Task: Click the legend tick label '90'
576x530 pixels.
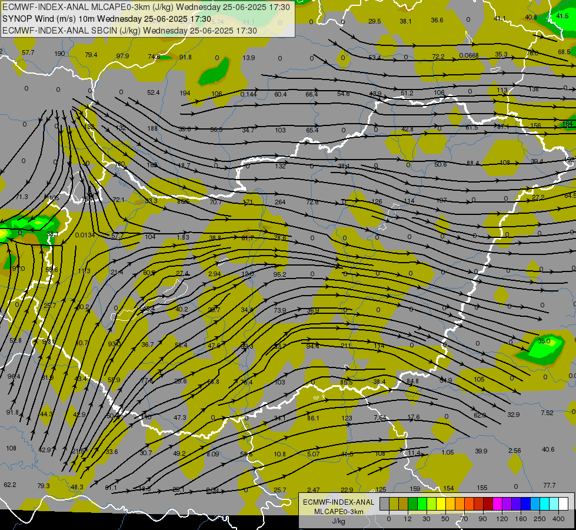Action: tap(482, 519)
